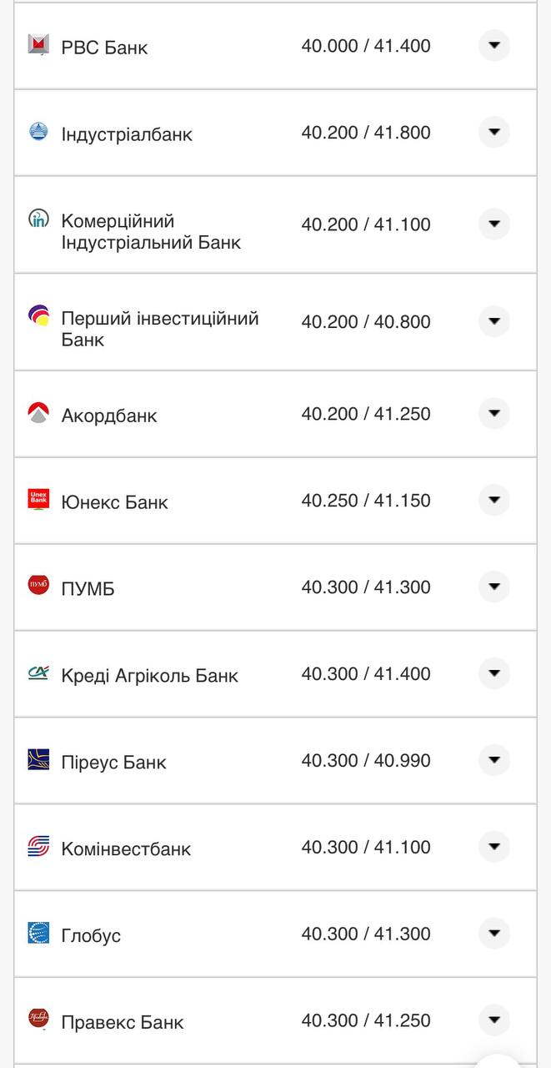Click the Комінвестбанк bank name

click(126, 847)
